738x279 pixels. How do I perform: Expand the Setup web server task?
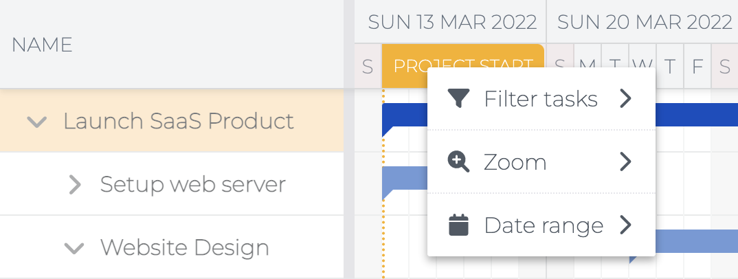click(x=75, y=184)
